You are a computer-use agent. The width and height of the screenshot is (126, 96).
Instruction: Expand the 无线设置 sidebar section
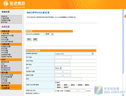point(11,44)
